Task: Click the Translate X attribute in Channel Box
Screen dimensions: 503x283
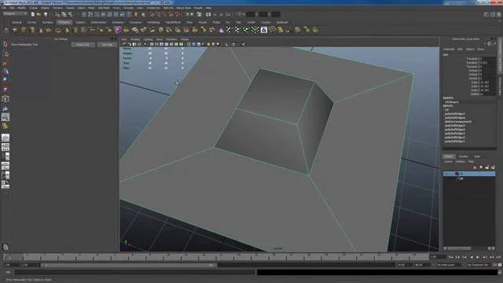Action: (474, 59)
